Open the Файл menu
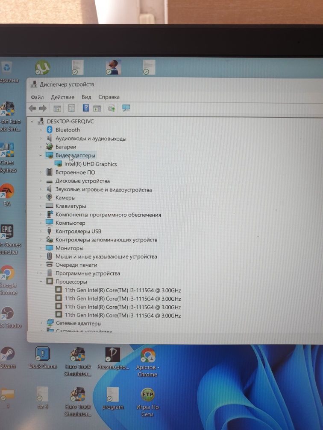 [x=37, y=97]
